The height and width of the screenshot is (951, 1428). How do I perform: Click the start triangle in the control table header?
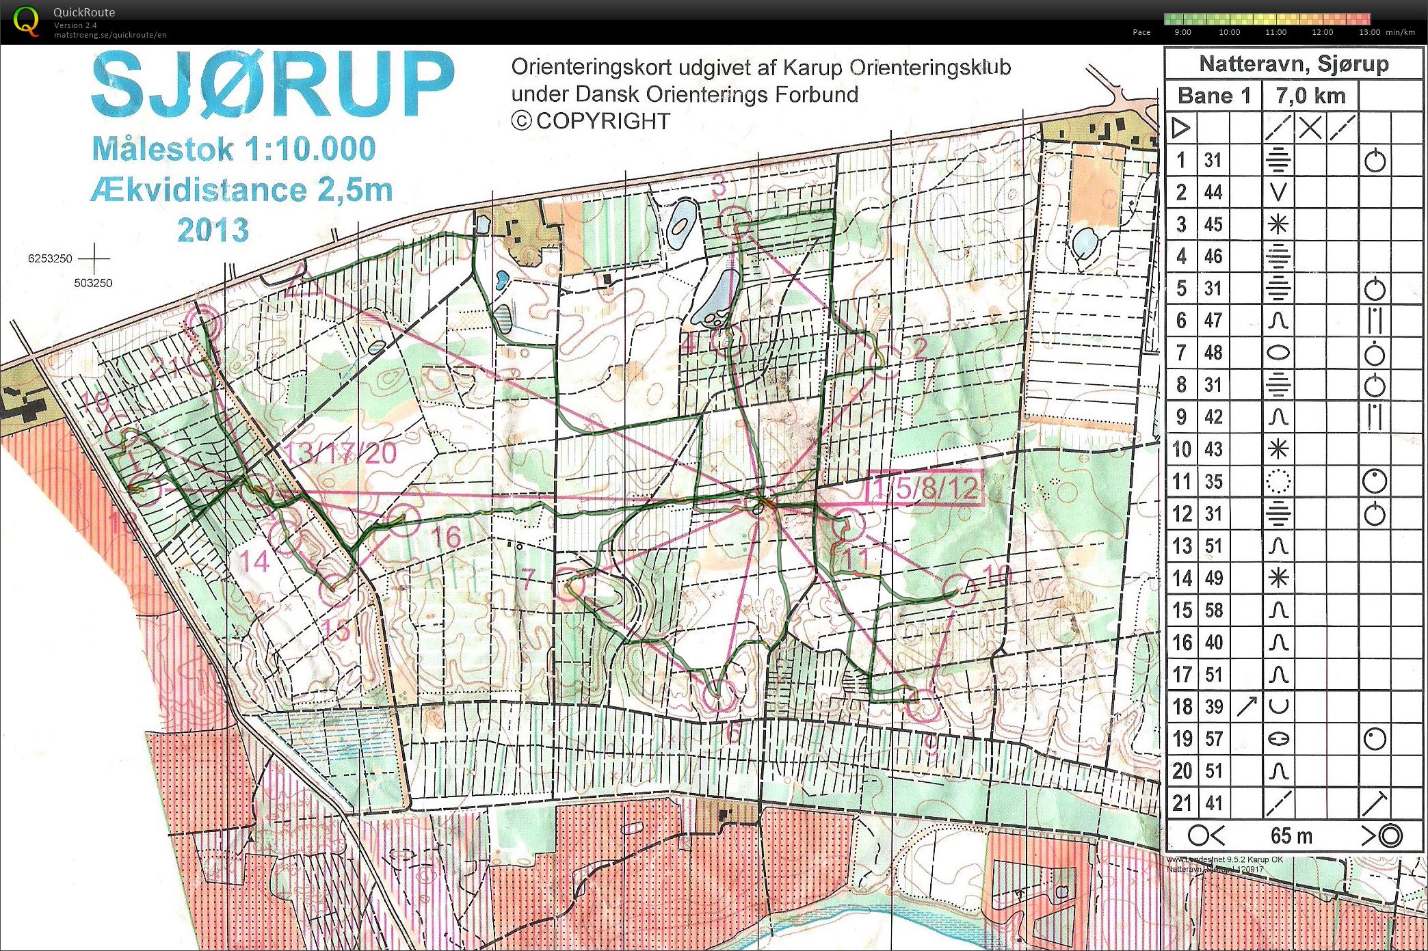[x=1181, y=128]
